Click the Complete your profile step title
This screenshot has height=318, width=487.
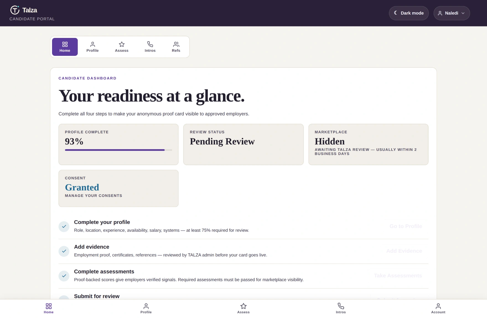click(102, 222)
